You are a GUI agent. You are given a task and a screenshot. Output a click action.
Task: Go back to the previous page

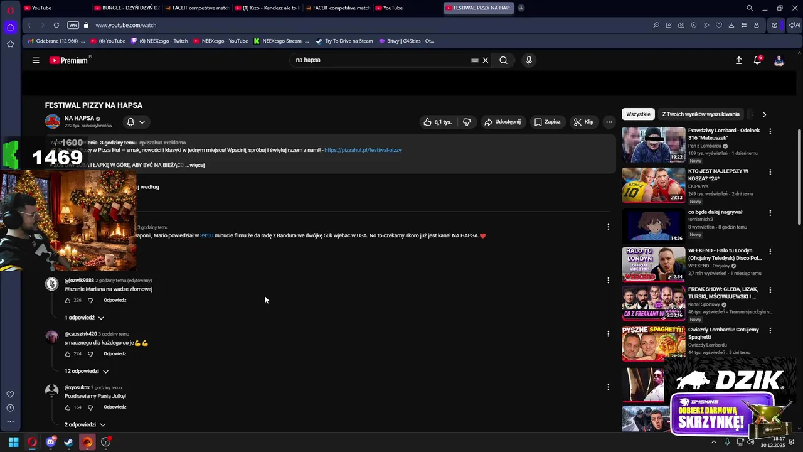tap(29, 25)
